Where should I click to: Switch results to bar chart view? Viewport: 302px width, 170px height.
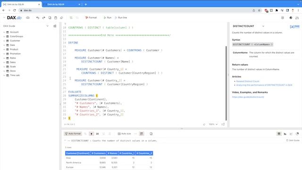[285, 134]
